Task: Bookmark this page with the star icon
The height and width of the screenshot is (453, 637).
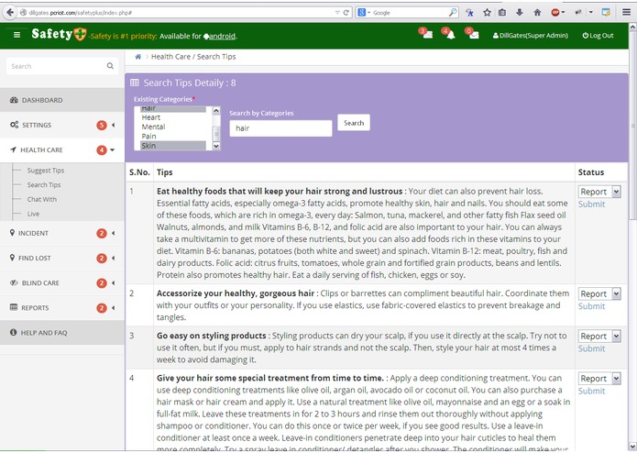Action: click(487, 13)
